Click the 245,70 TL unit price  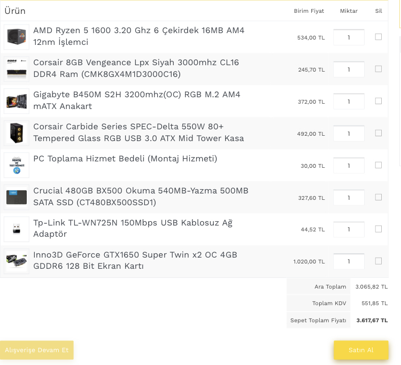point(312,69)
